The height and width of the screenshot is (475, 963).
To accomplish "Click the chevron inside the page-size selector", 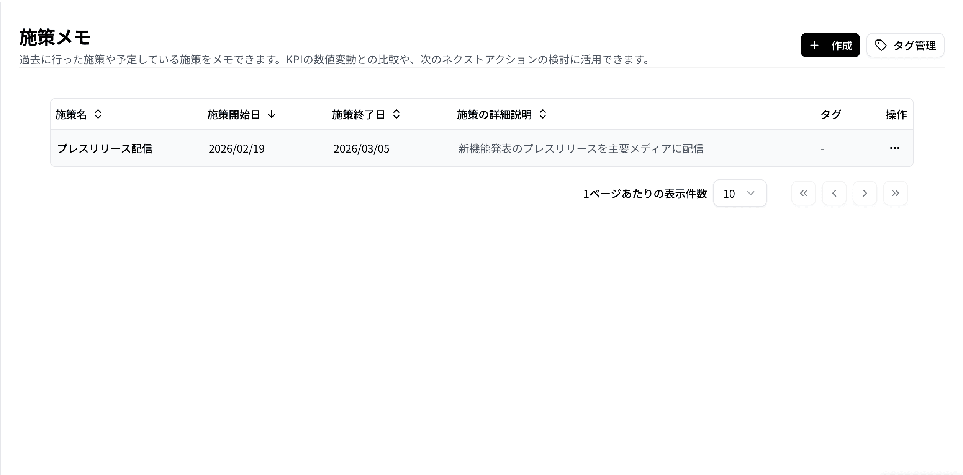I will tap(750, 193).
